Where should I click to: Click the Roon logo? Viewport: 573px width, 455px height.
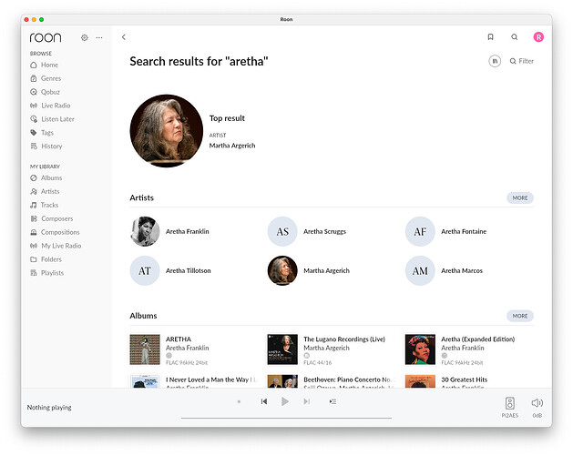point(46,37)
